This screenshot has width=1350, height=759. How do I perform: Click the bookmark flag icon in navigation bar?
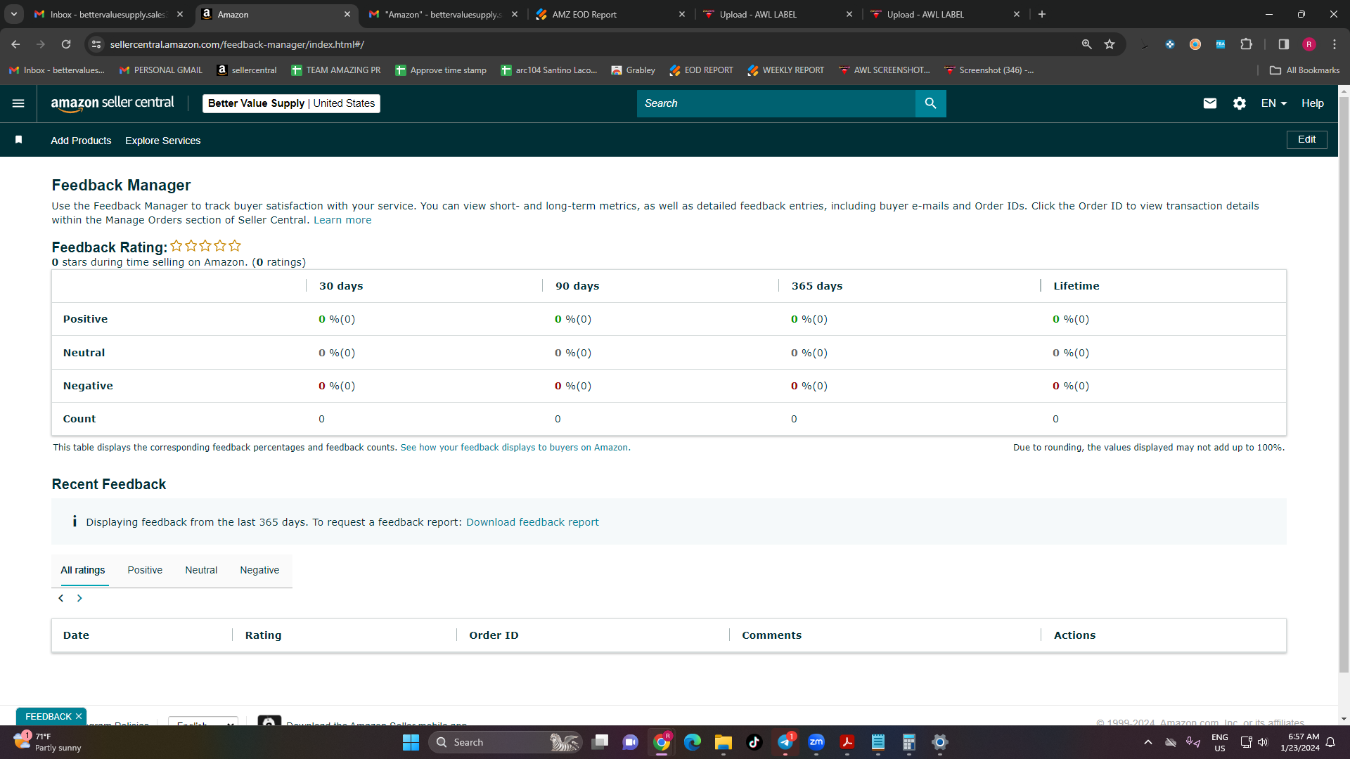pyautogui.click(x=19, y=140)
